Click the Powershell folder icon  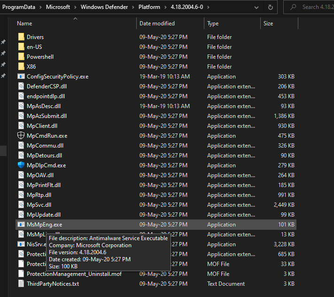tap(21, 57)
